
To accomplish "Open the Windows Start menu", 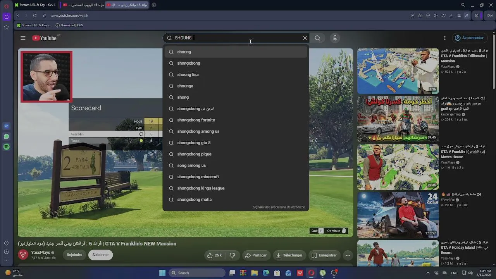I will 162,273.
